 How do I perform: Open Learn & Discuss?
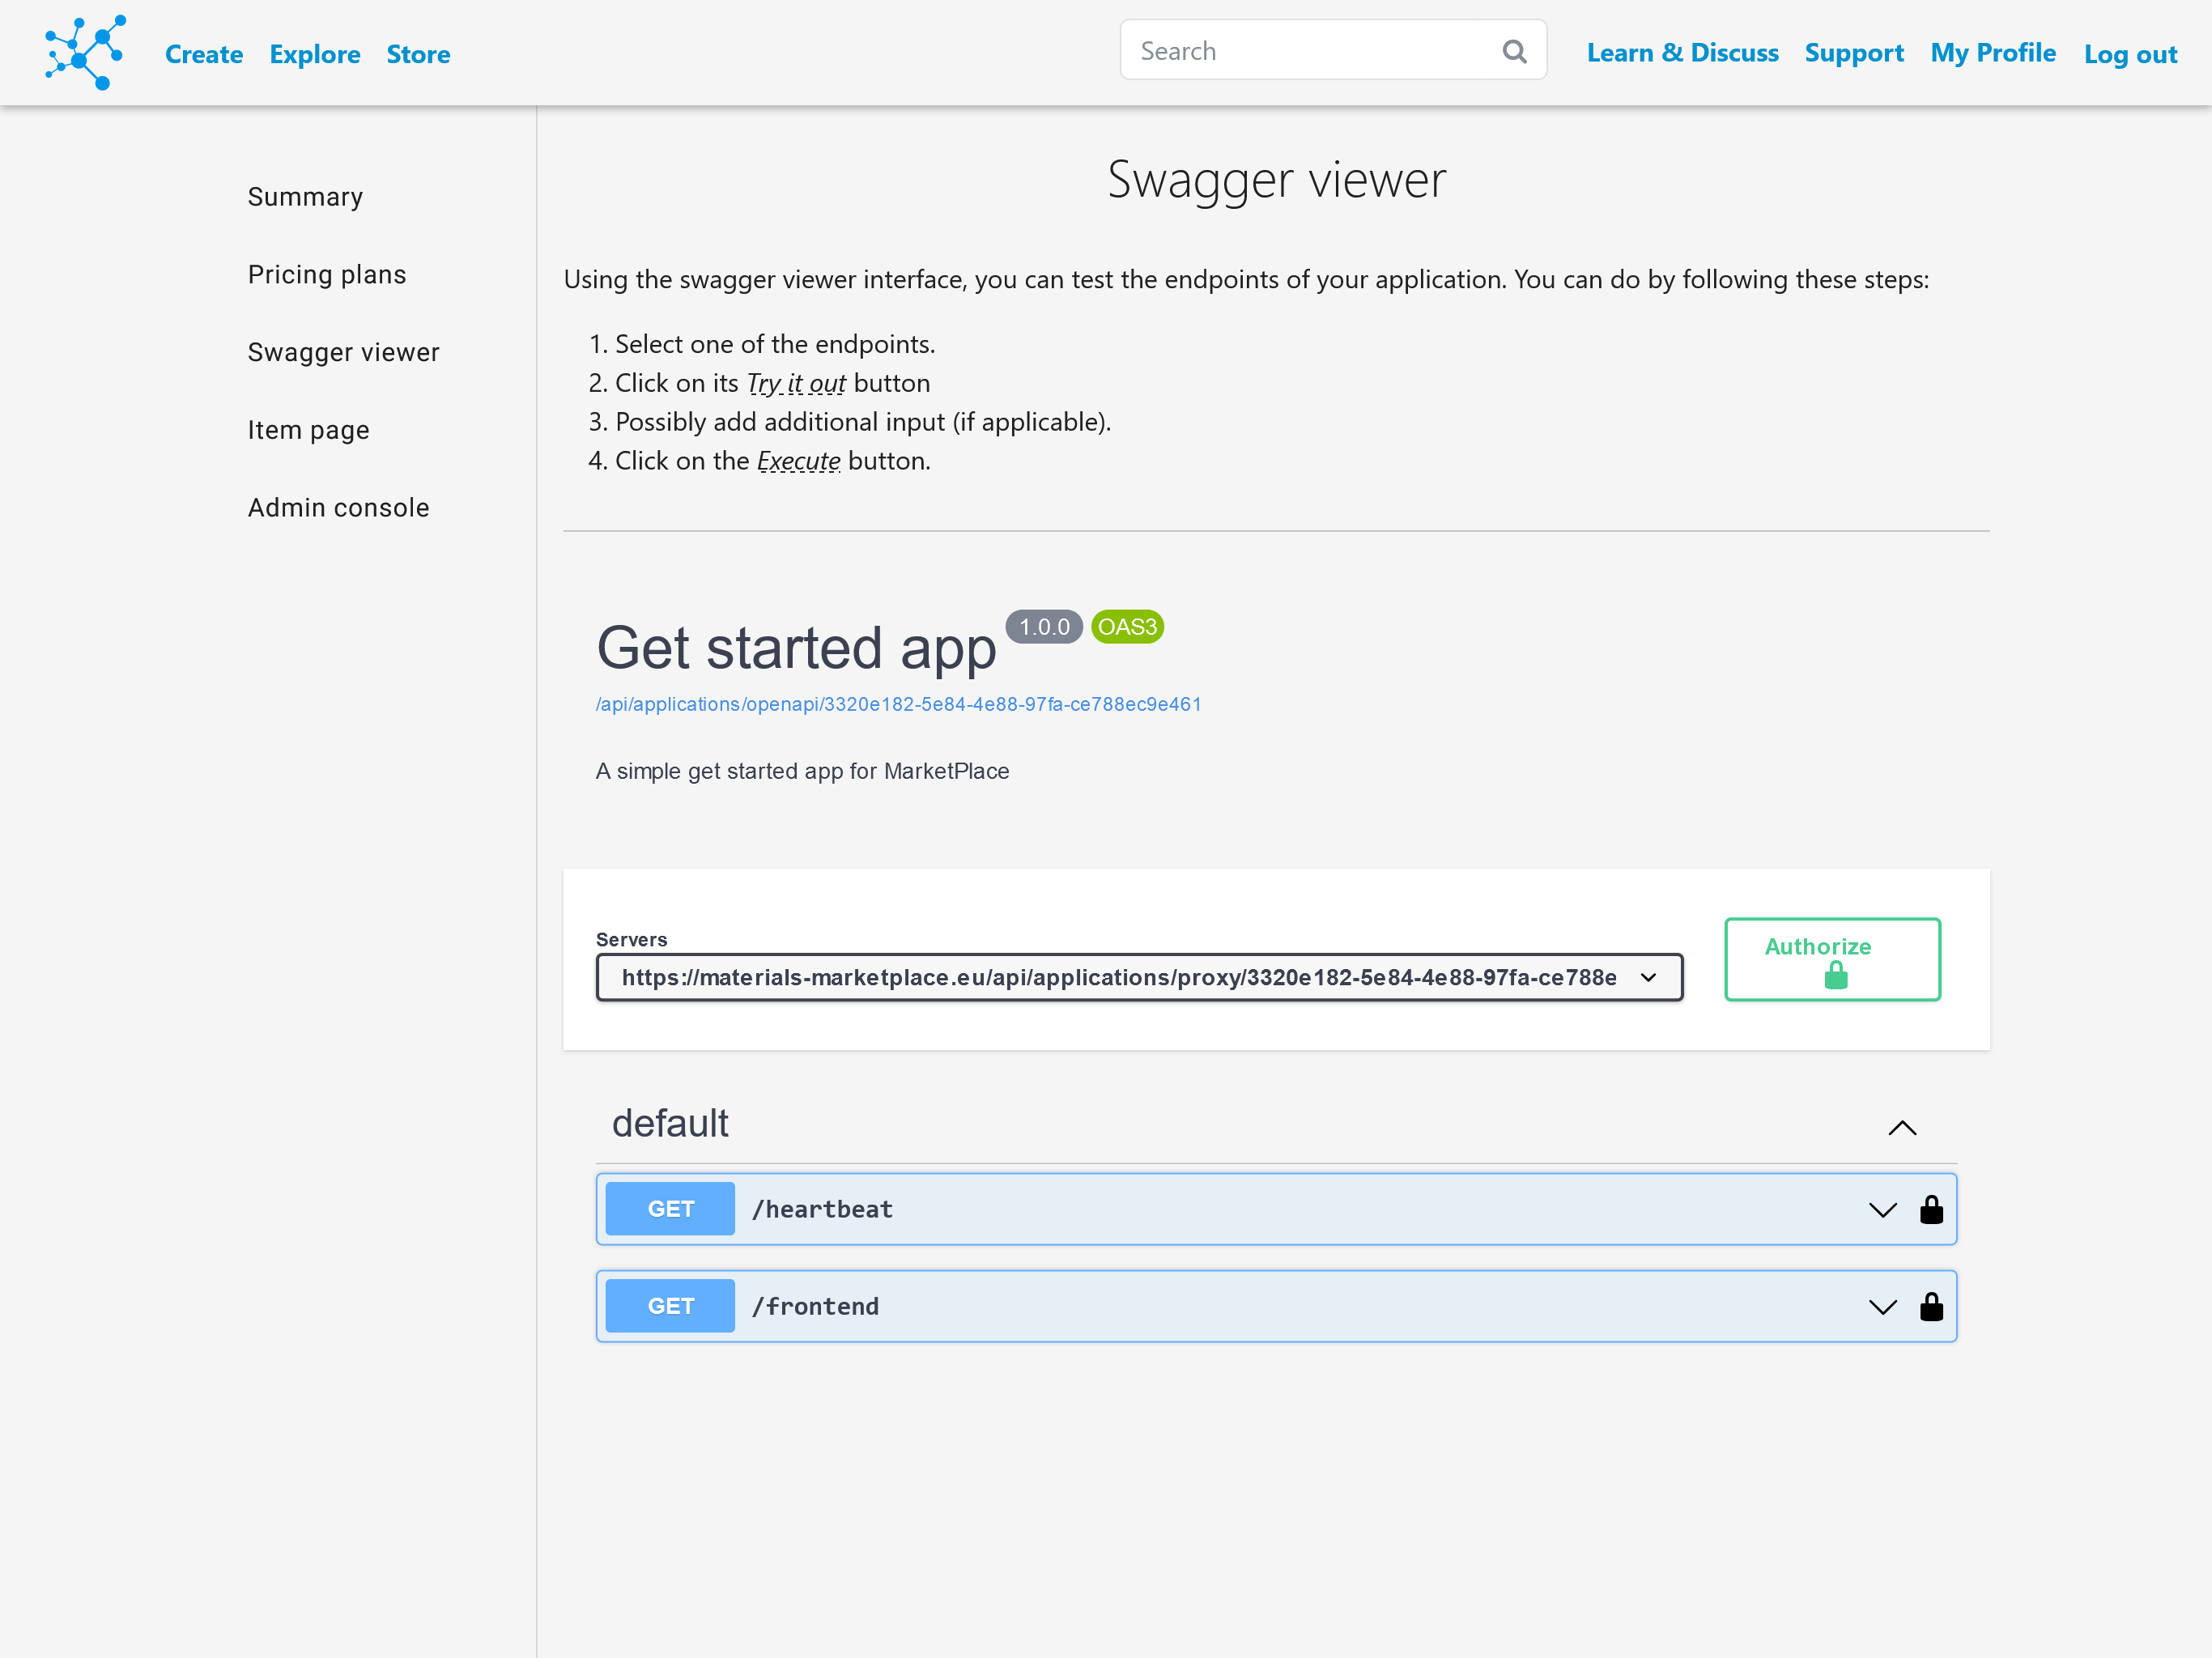click(1682, 53)
